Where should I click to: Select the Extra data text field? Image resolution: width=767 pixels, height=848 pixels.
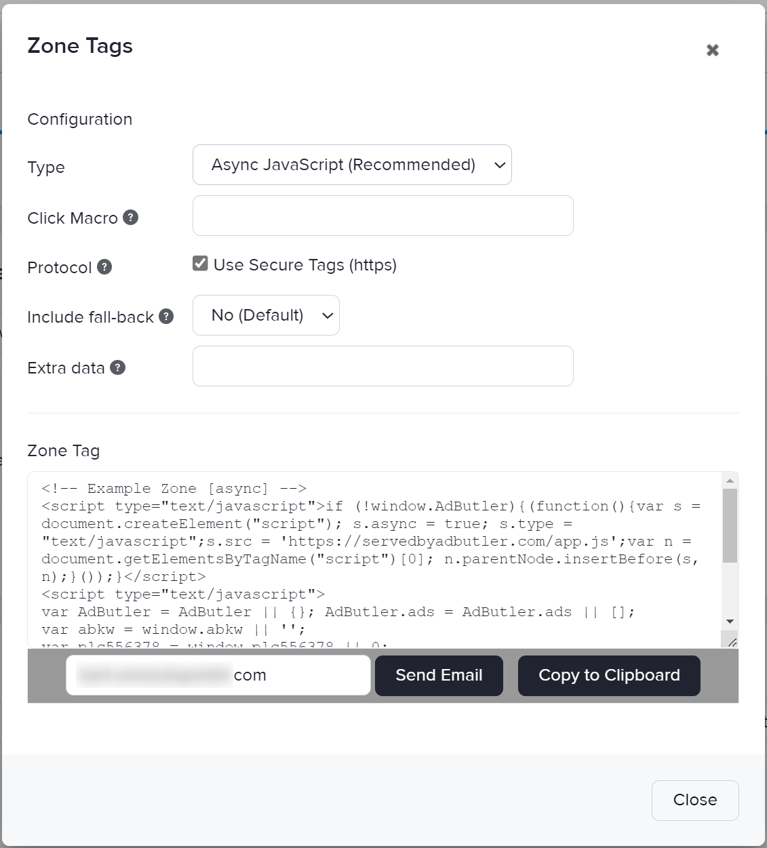[x=382, y=366]
